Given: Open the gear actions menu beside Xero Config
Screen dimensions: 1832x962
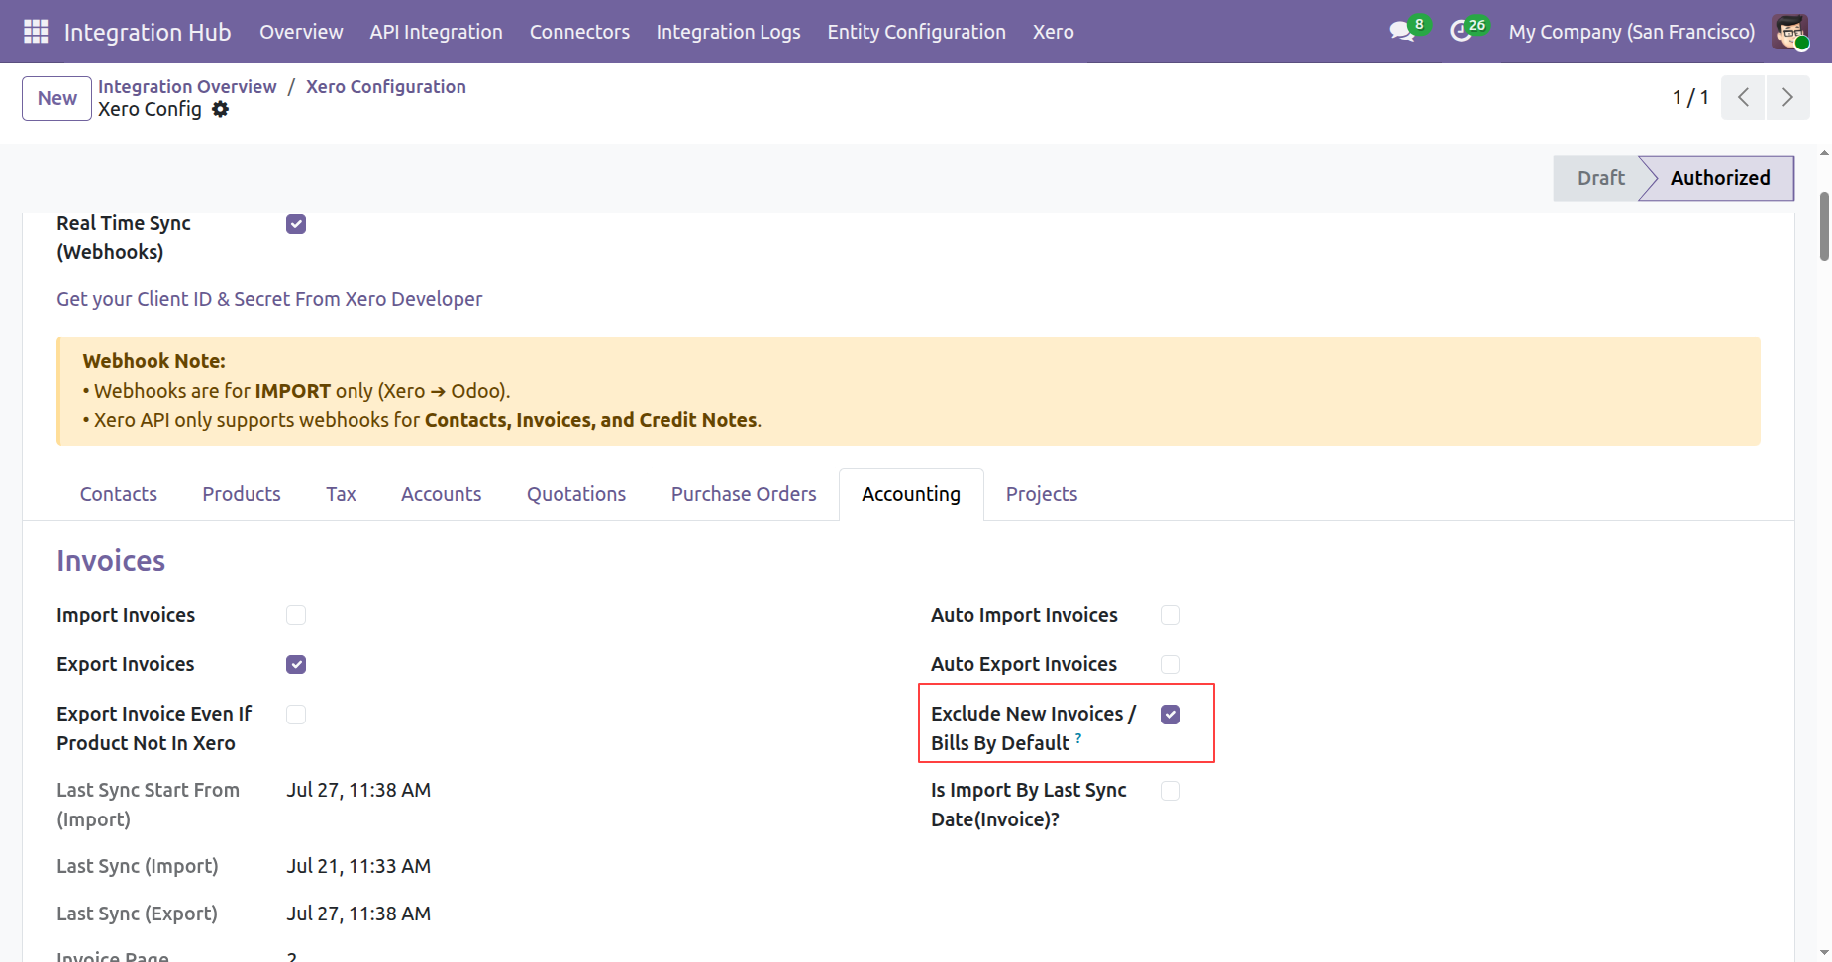Looking at the screenshot, I should pos(220,109).
